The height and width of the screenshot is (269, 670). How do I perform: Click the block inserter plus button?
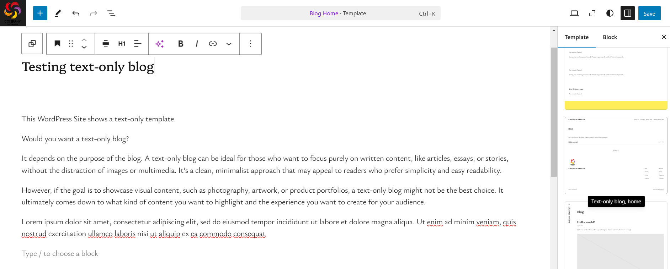click(x=40, y=13)
